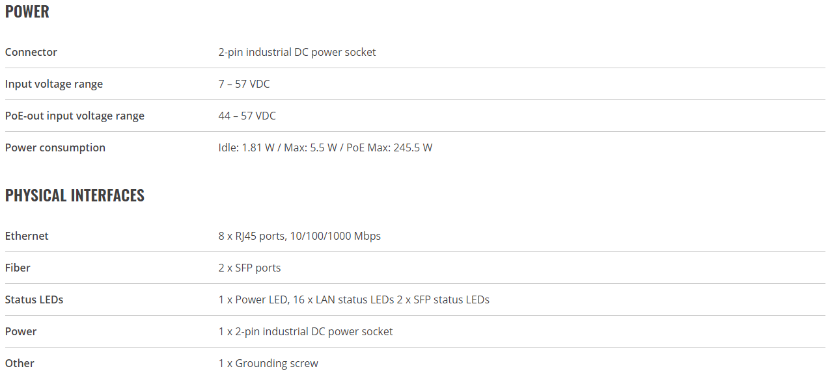Click '2-pin industrial DC power socket' connector value
This screenshot has height=382, width=830.
(x=297, y=52)
